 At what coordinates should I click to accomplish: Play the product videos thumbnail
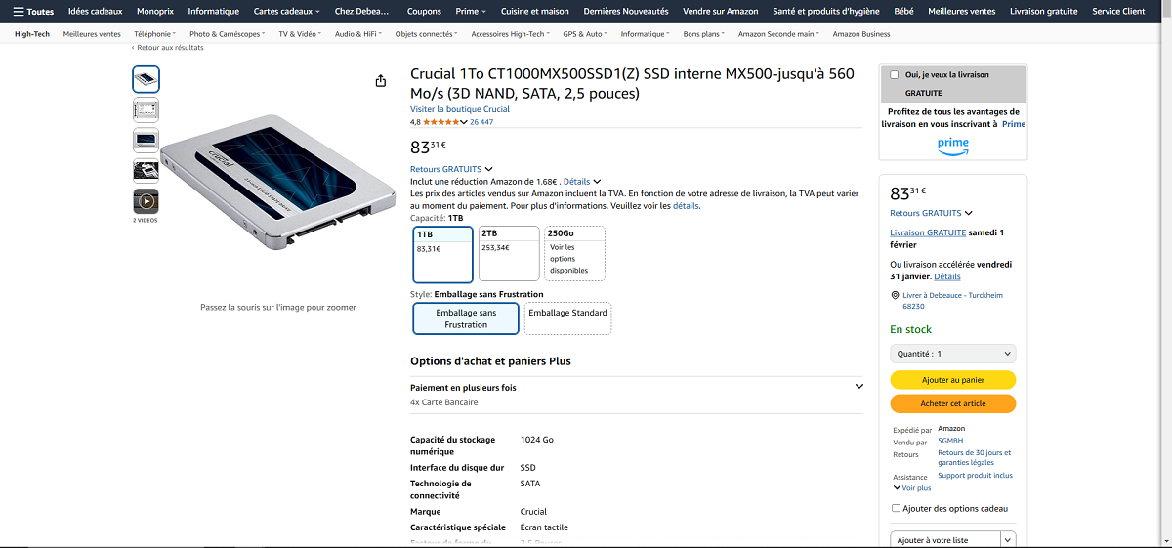[146, 201]
